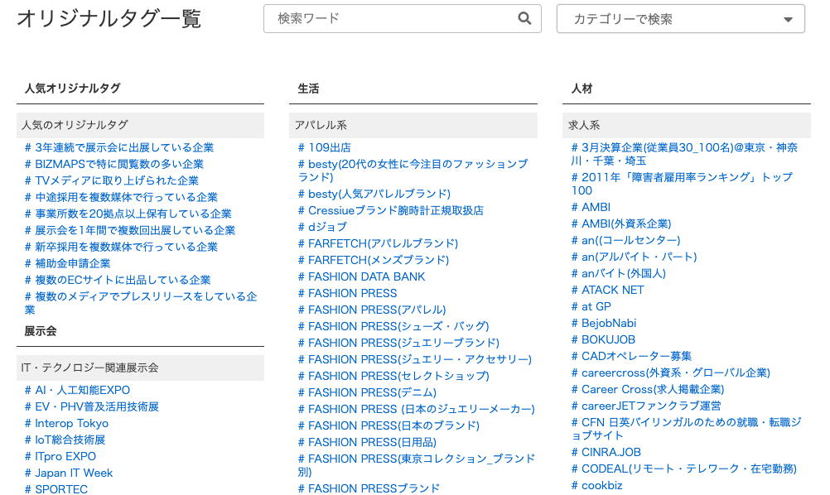Select the ATACK NET tag
This screenshot has width=830, height=495.
click(612, 290)
